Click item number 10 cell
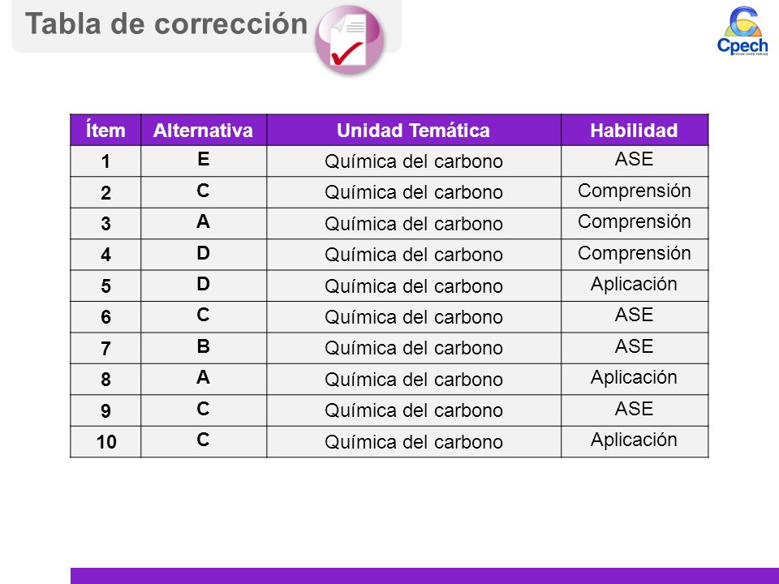779x584 pixels. click(105, 441)
